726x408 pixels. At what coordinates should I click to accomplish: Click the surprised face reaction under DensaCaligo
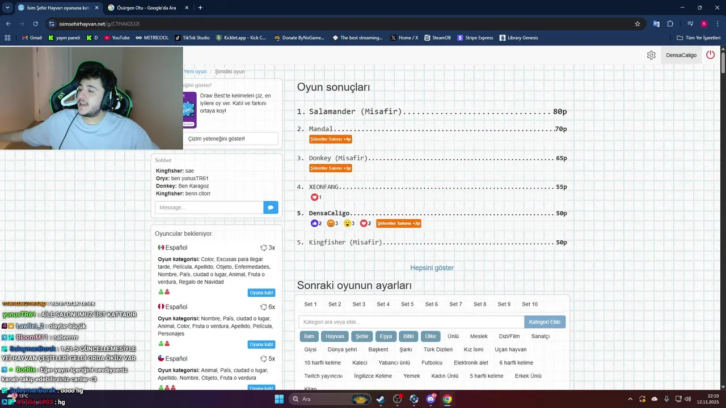(x=347, y=223)
